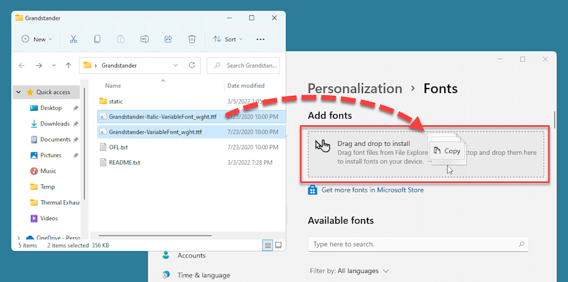The width and height of the screenshot is (568, 282).
Task: Open Documents in the navigation pane
Action: tap(56, 140)
